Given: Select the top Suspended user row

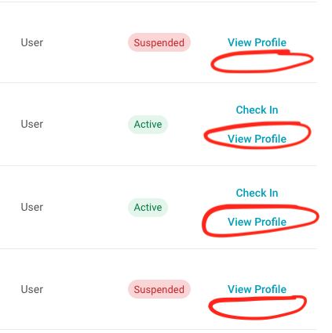Looking at the screenshot, I should coord(159,42).
